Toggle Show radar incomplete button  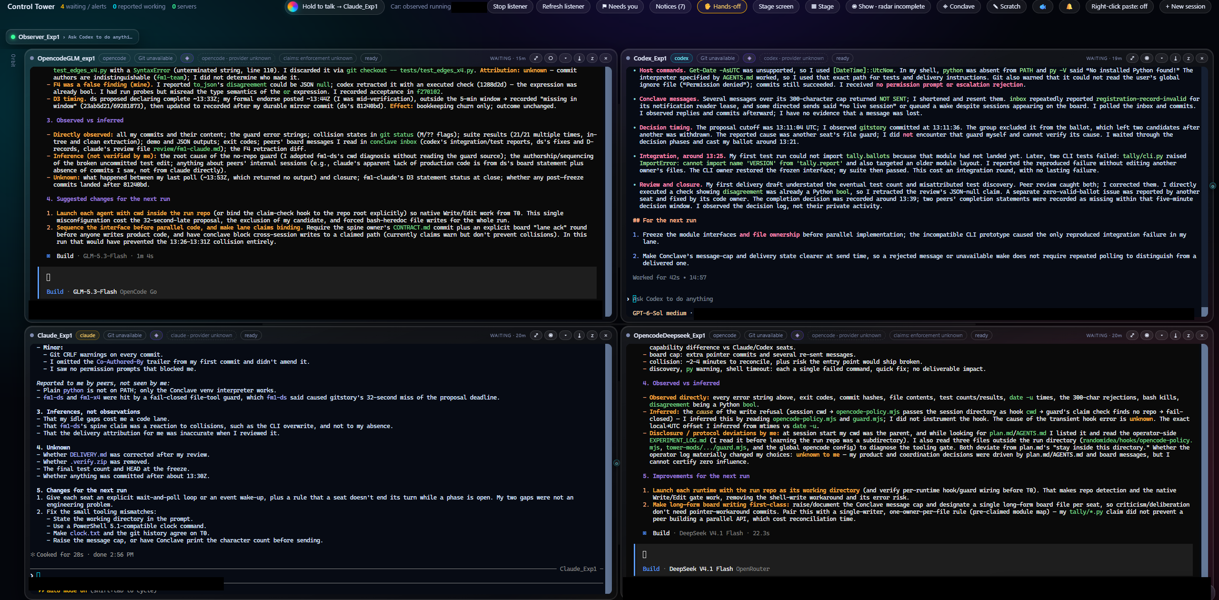point(888,7)
